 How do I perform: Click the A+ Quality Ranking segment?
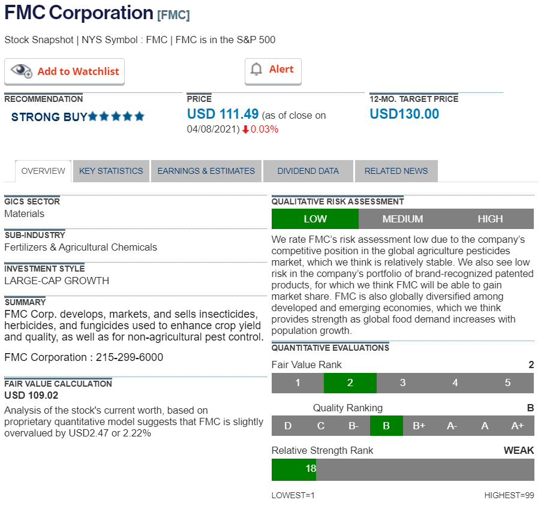coord(518,426)
